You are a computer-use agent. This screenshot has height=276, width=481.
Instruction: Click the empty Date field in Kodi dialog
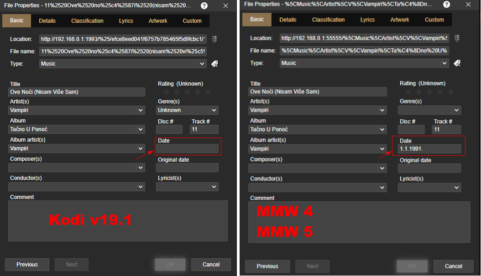tap(187, 148)
